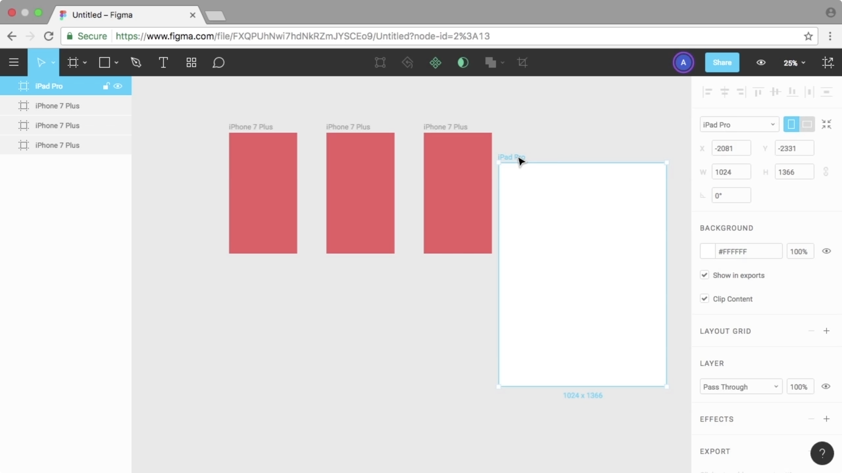Click the X position field -2081

click(731, 148)
